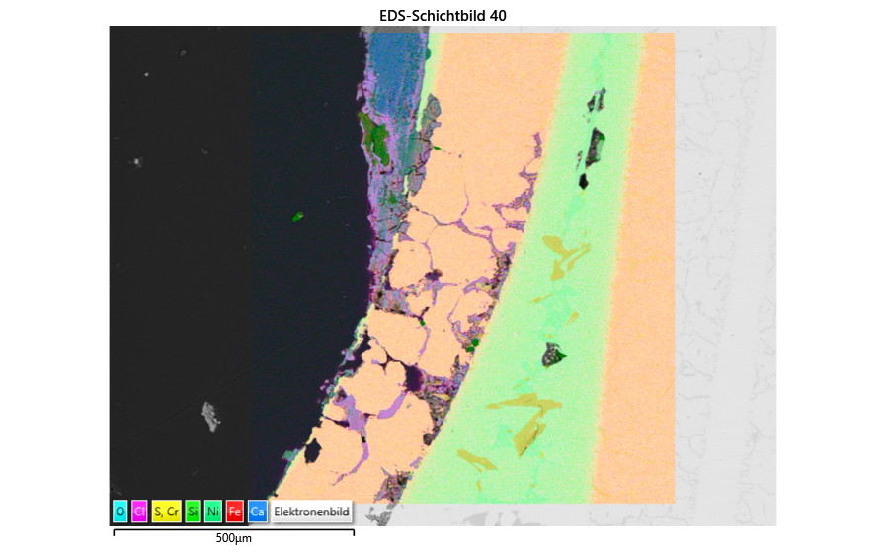Screen dimensions: 886x552
Task: Click the EDS-Schichtbild 40 title
Action: [x=443, y=16]
